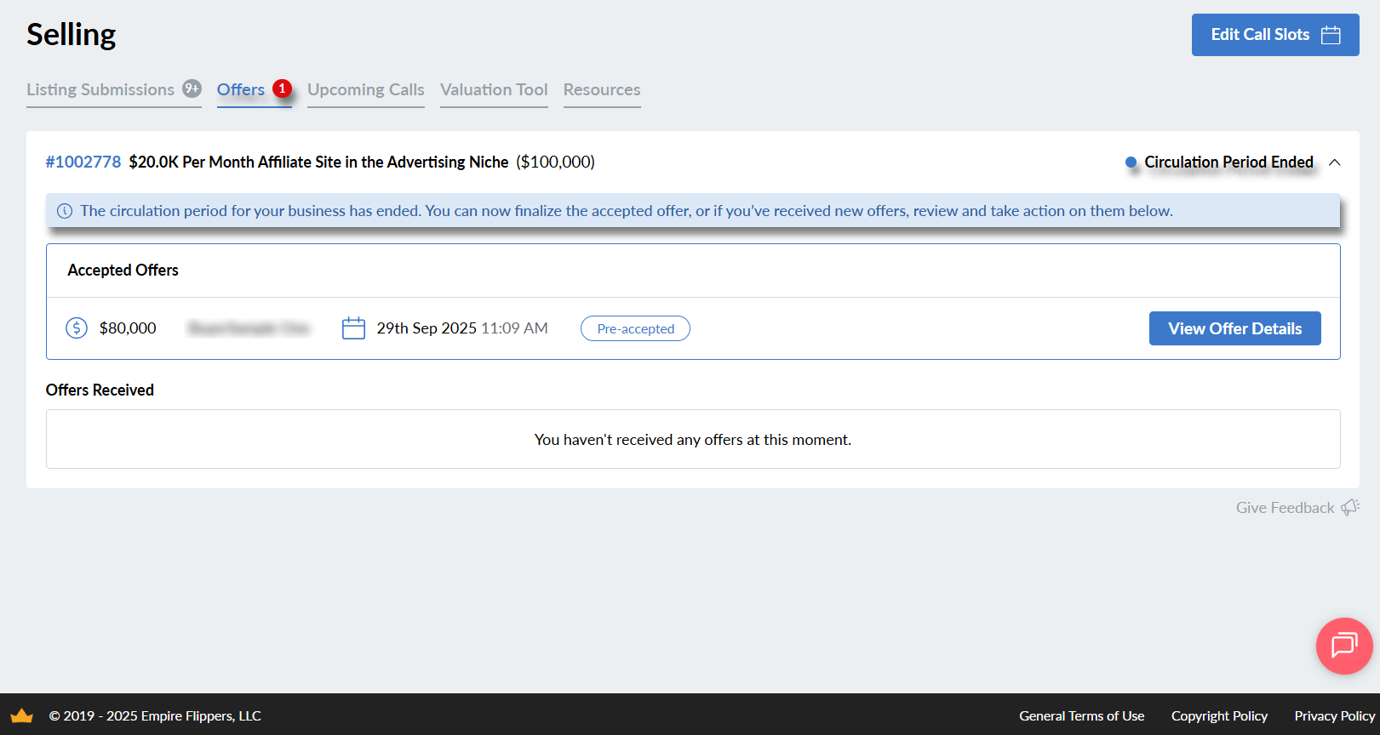
Task: Open listing link #1002778
Action: tap(83, 162)
